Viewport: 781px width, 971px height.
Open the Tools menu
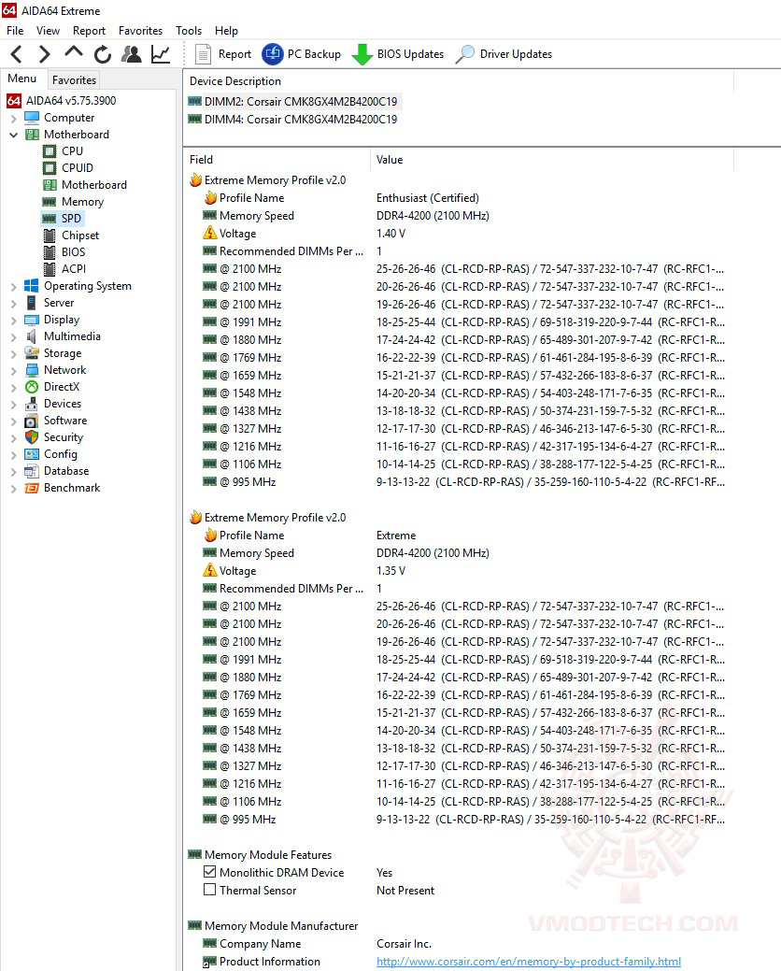click(x=189, y=30)
